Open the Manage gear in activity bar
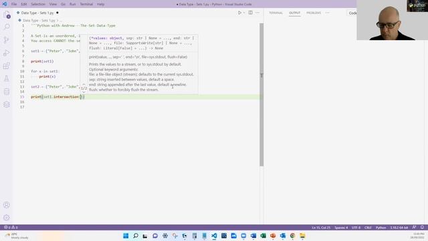The image size is (428, 241). [7, 218]
